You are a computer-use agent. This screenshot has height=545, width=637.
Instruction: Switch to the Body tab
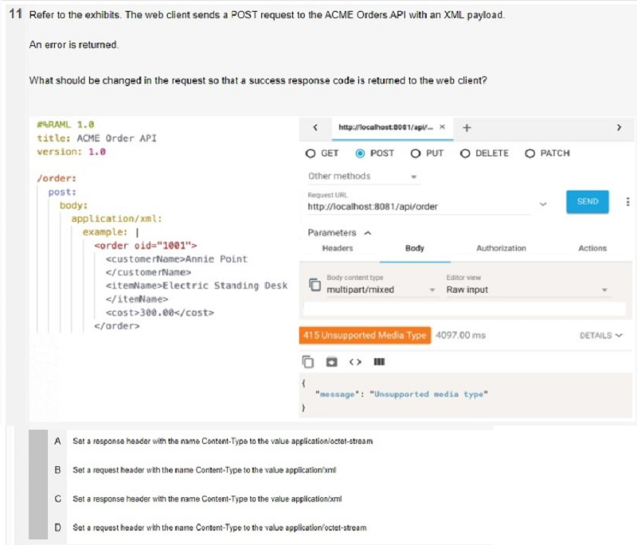click(415, 248)
